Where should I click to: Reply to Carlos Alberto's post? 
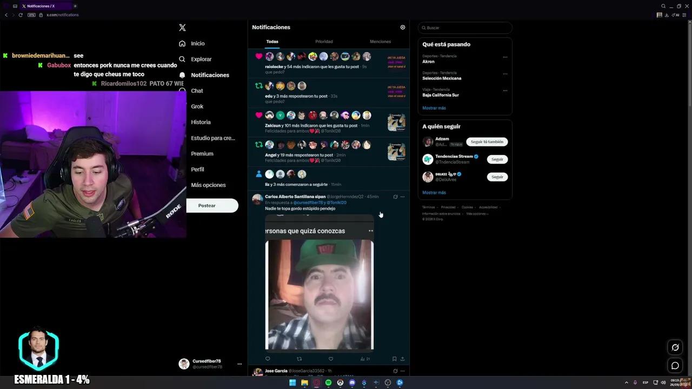coord(268,359)
